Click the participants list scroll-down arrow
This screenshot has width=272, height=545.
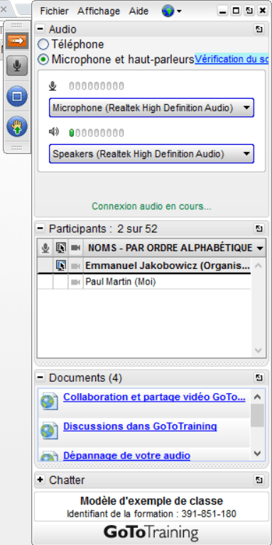[258, 350]
